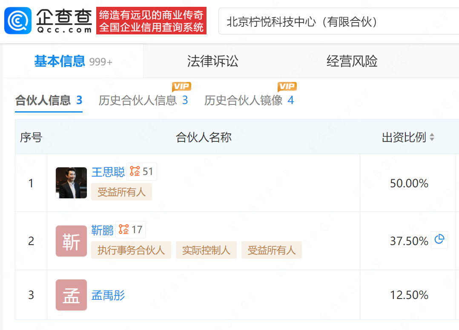Click the 靳 avatar icon
Viewport: 459px width, 330px height.
coord(71,241)
